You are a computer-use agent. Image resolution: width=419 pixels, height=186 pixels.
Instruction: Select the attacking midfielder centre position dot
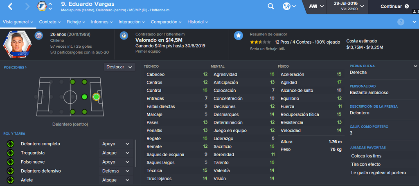(84, 97)
